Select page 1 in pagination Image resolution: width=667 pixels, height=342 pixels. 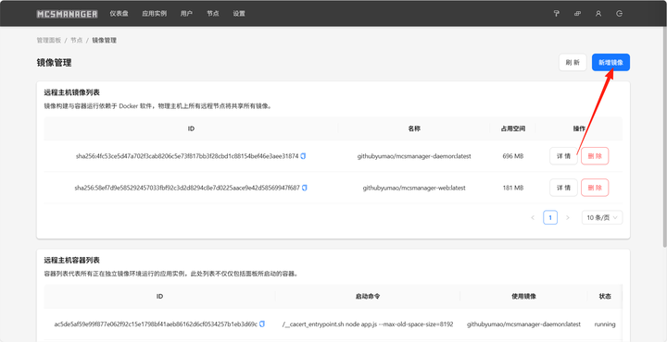(x=550, y=217)
